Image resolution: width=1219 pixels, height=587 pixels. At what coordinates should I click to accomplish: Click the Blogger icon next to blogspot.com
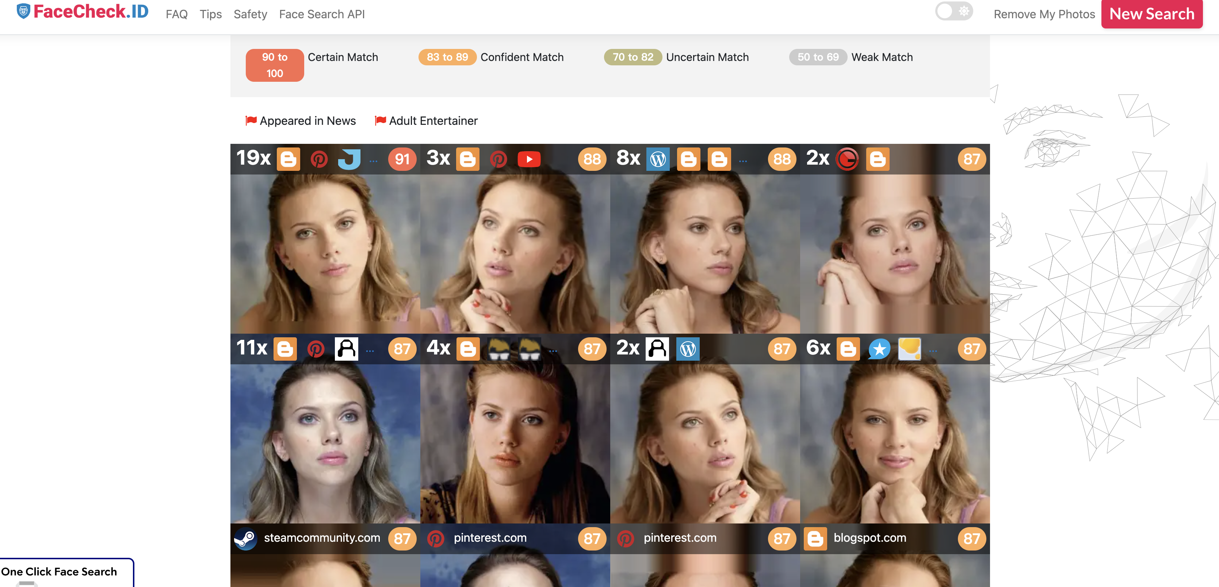[815, 538]
